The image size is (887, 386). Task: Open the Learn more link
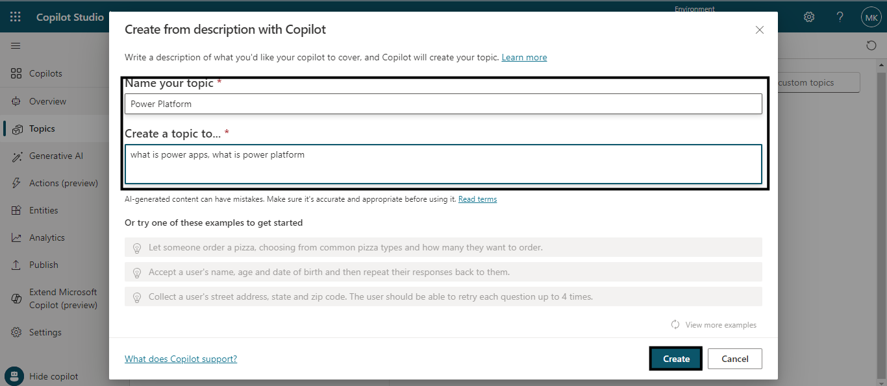524,57
